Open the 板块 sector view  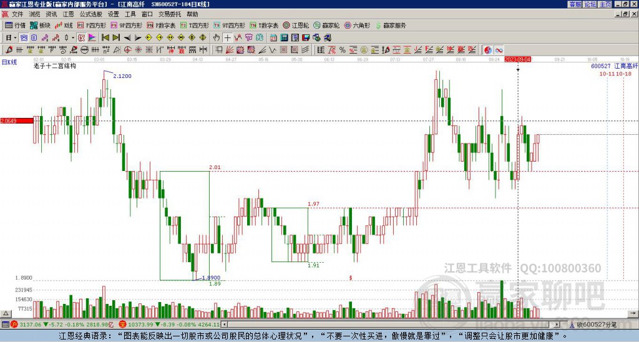(x=40, y=25)
